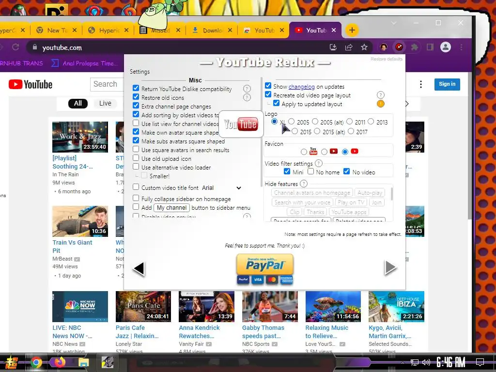
Task: Enable Use old upload icon
Action: (x=136, y=157)
